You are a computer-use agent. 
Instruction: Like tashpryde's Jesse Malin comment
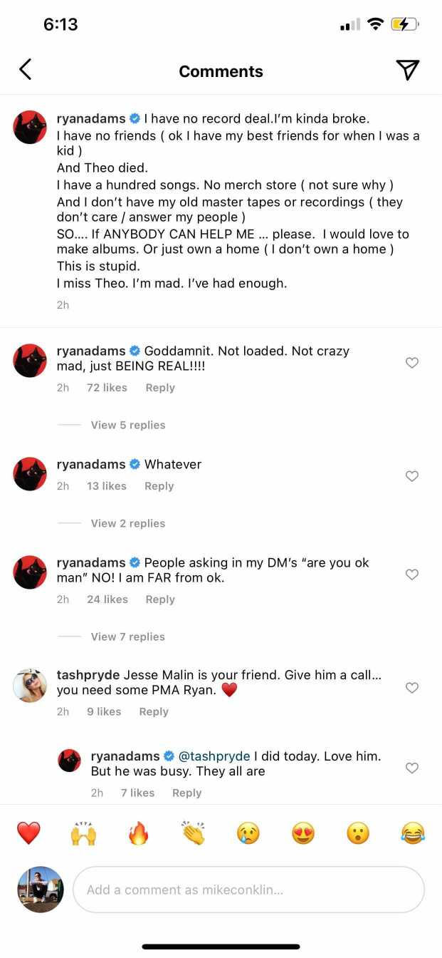[x=411, y=688]
